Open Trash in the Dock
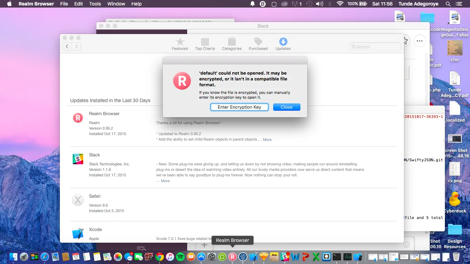 456,256
